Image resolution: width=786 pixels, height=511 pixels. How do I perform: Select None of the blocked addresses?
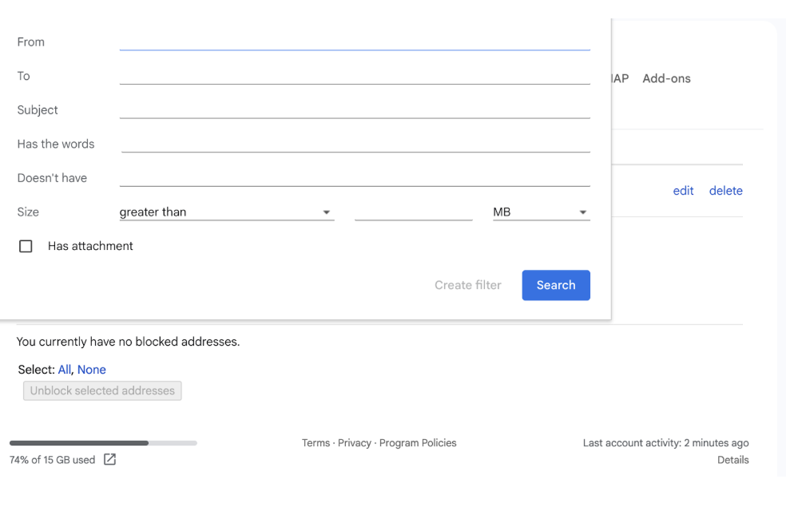tap(92, 370)
